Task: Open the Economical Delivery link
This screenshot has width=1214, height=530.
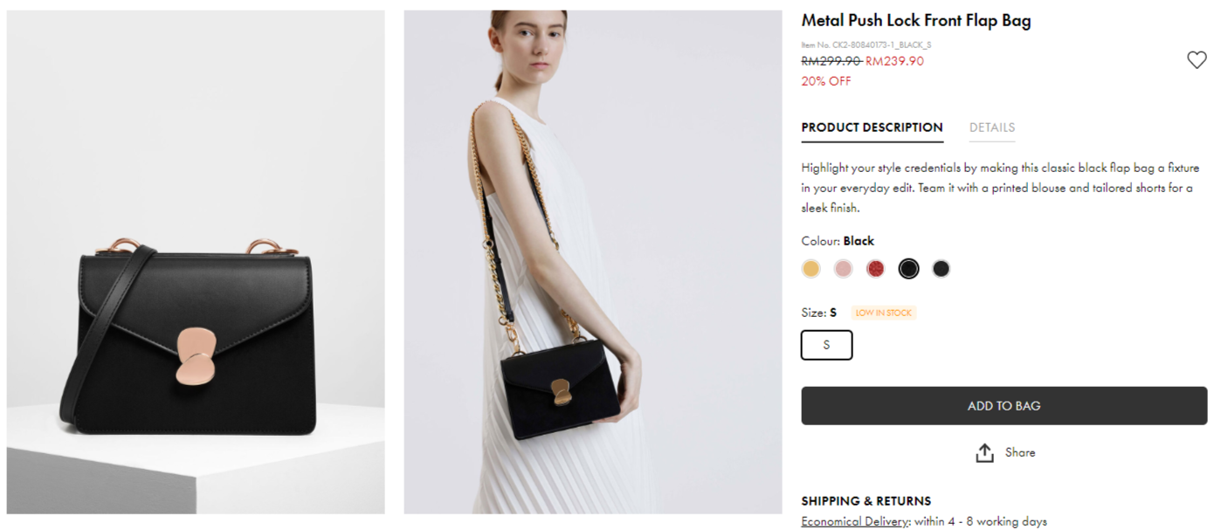Action: tap(855, 521)
